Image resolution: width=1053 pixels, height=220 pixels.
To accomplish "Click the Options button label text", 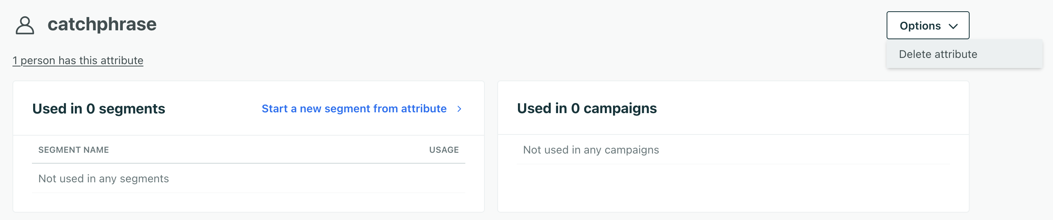I will pyautogui.click(x=920, y=26).
